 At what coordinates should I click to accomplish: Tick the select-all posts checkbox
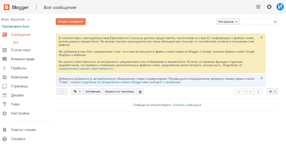click(62, 92)
